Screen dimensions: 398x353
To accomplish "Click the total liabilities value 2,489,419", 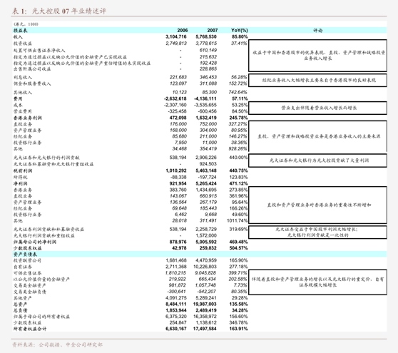I will [206, 310].
